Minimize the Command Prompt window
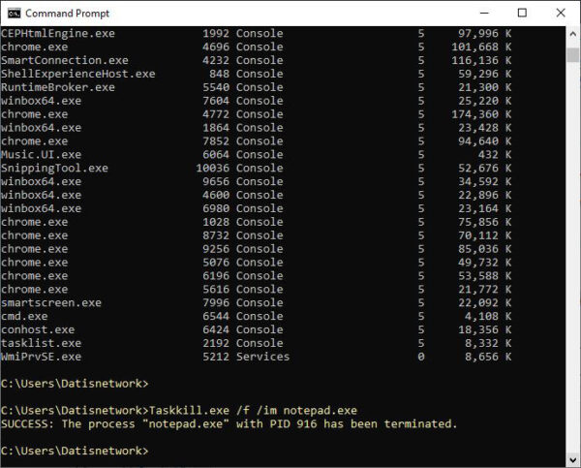This screenshot has height=468, width=581. pos(477,13)
